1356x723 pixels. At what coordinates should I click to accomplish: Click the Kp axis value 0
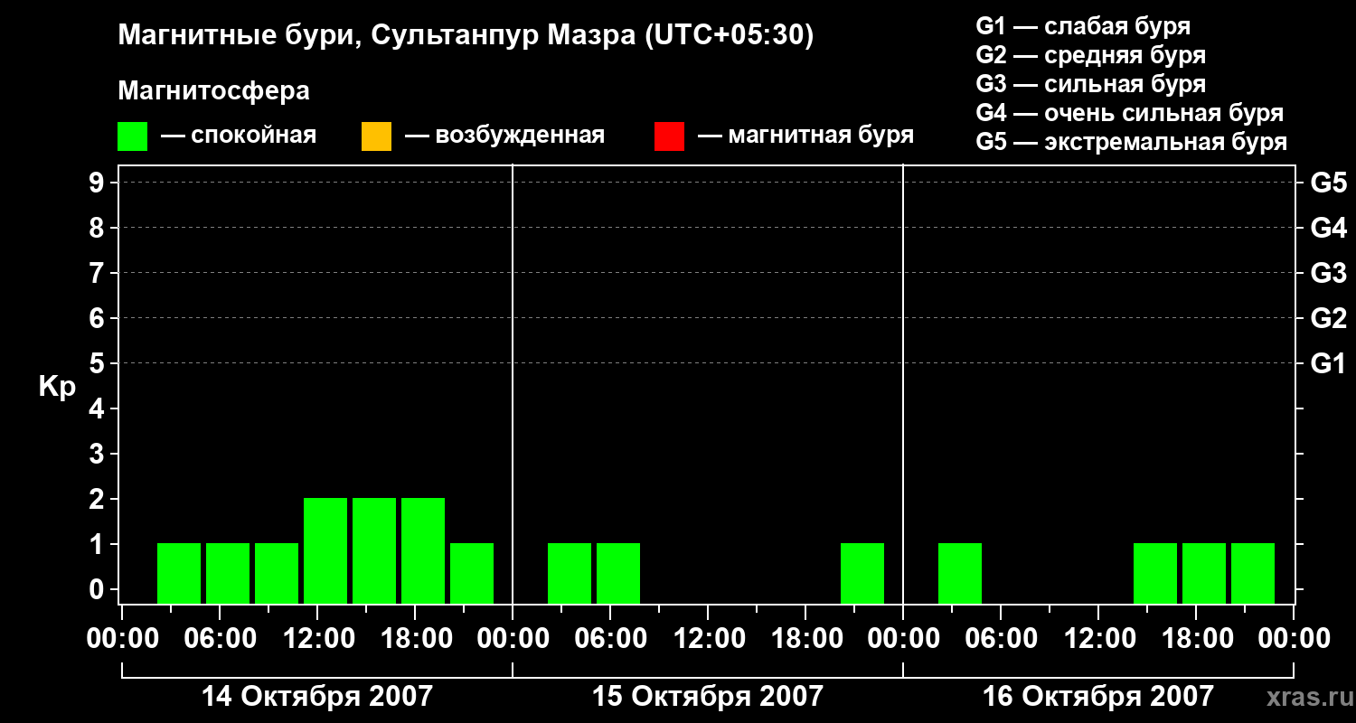[99, 589]
